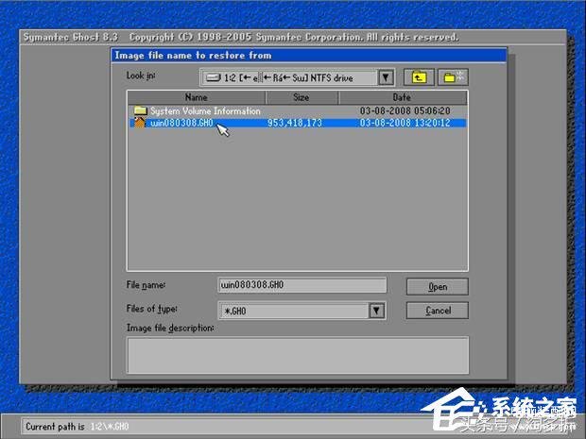The height and width of the screenshot is (439, 586).
Task: Sort by the Date column header
Action: (x=403, y=97)
